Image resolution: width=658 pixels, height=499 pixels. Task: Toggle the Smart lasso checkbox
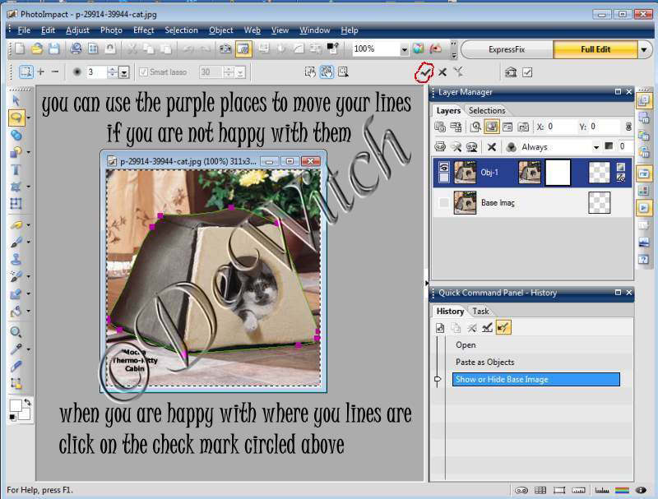[144, 72]
